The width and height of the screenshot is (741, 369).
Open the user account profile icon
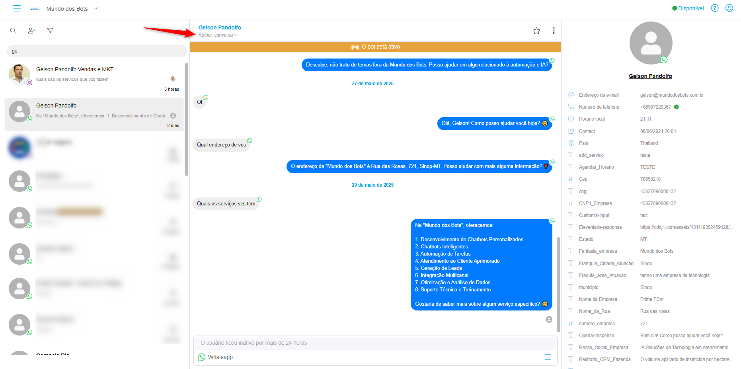click(x=729, y=8)
